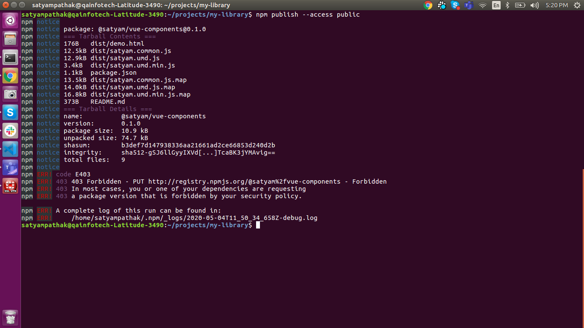
Task: Launch Visual Studio Code from the dock
Action: [10, 149]
